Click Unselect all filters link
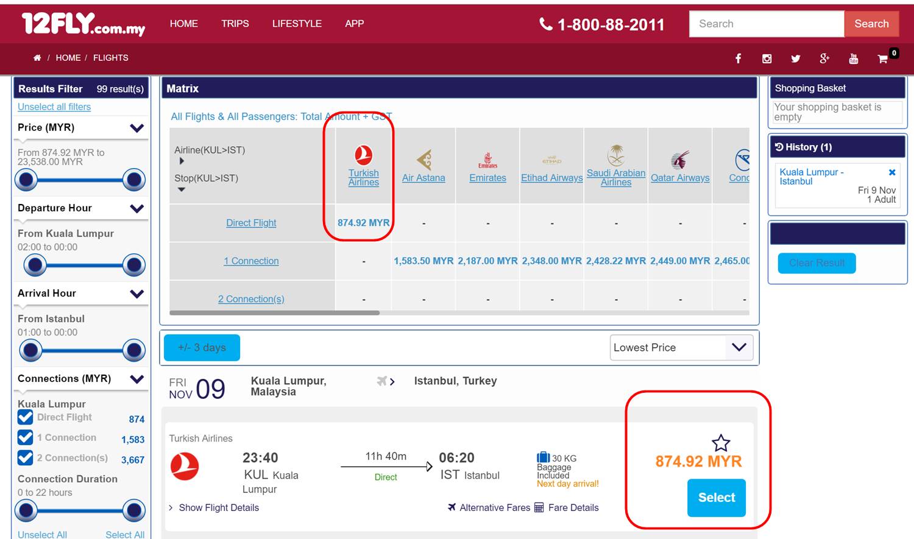 pos(54,107)
